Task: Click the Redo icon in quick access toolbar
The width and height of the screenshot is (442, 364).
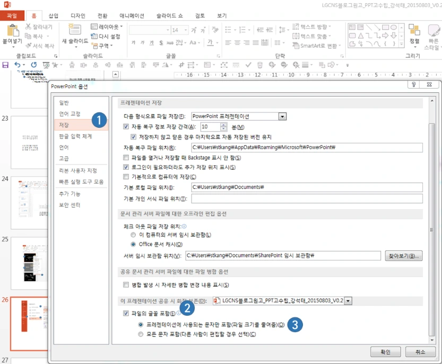Action: (34, 65)
